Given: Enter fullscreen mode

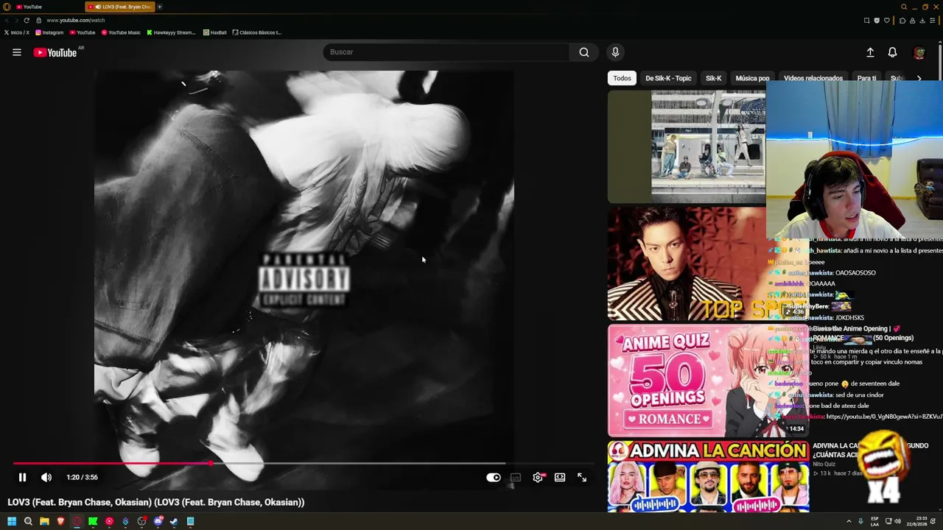Looking at the screenshot, I should tap(582, 478).
